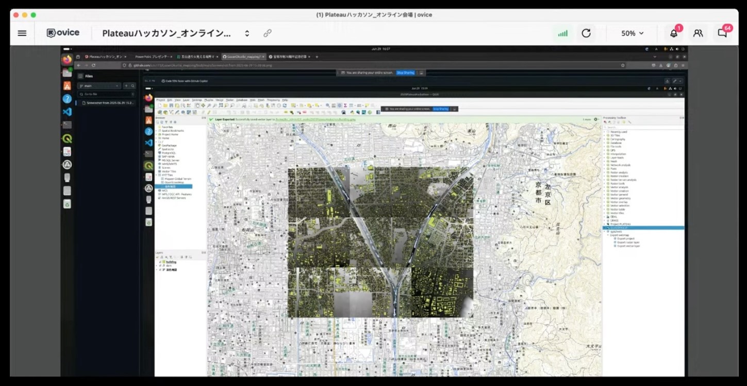The height and width of the screenshot is (386, 747).
Task: Open the participants list icon
Action: [698, 33]
